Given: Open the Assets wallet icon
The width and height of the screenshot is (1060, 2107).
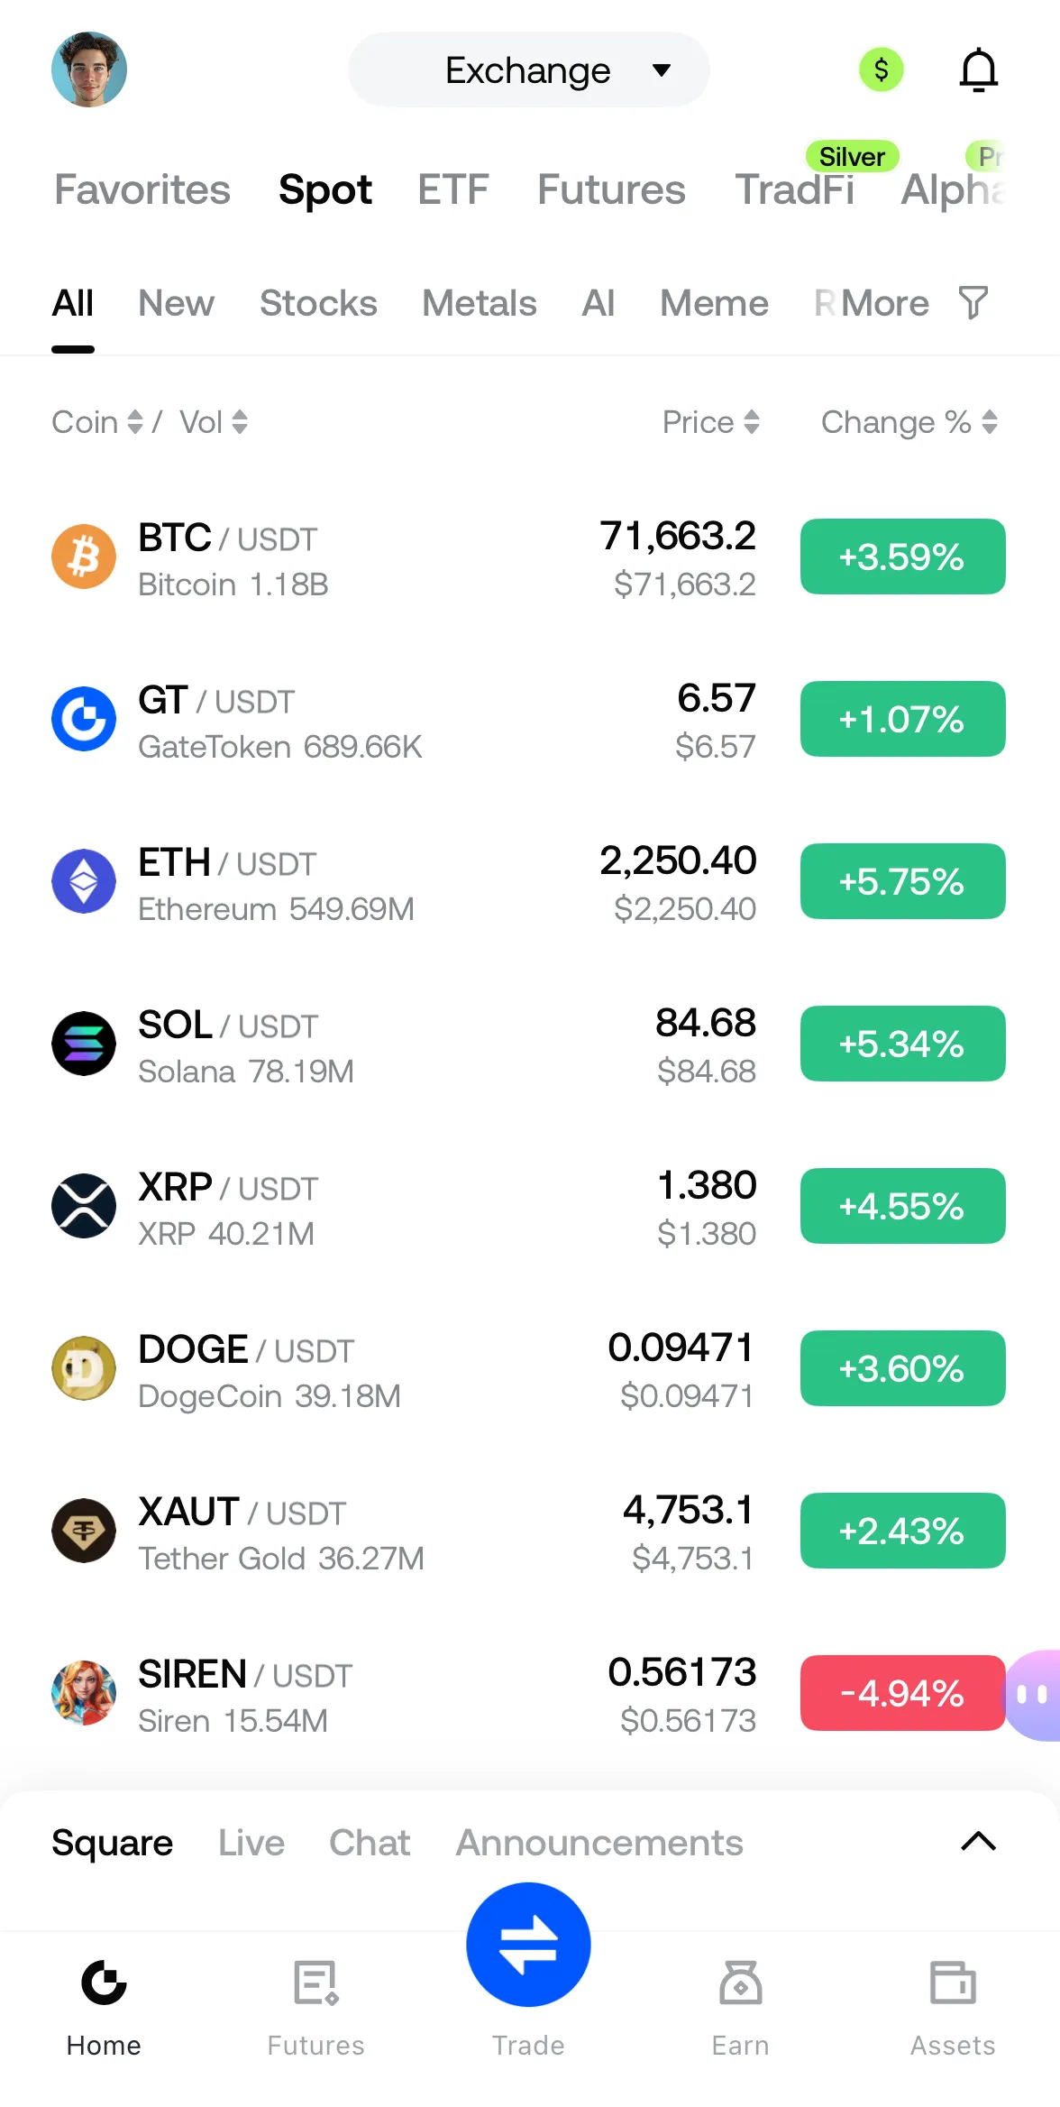Looking at the screenshot, I should [x=953, y=1983].
